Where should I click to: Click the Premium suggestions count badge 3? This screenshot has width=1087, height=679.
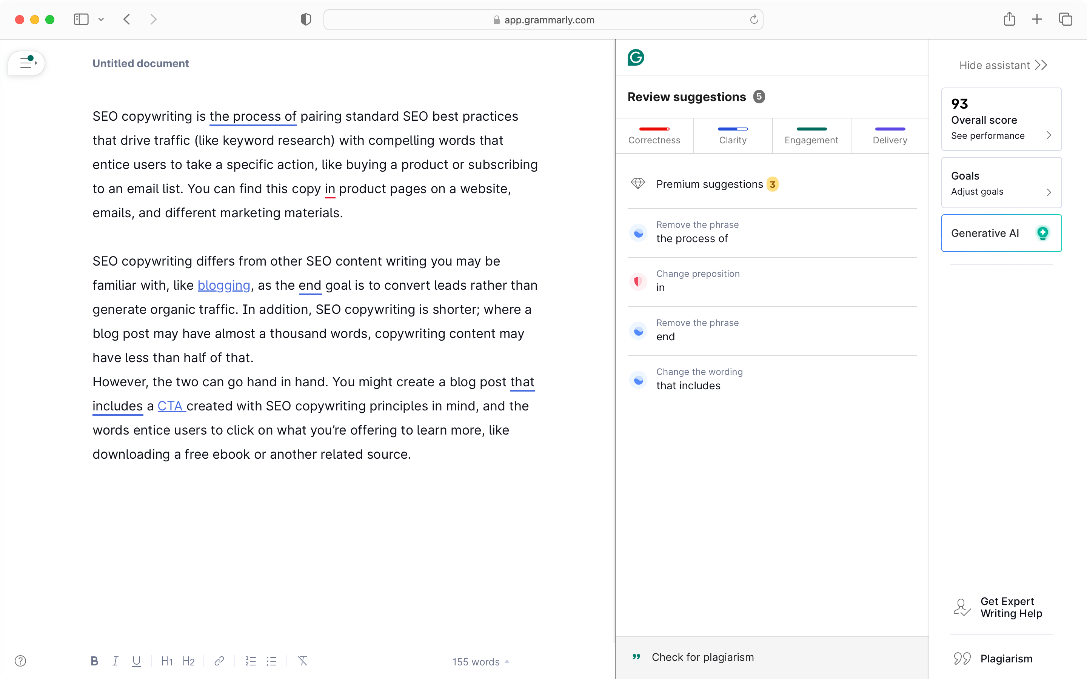point(773,184)
